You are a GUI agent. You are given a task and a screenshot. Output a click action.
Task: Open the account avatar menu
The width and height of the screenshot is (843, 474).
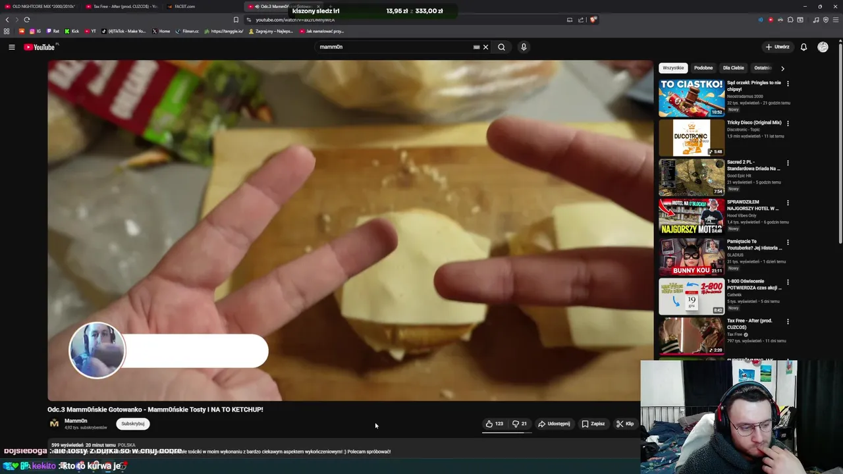pos(823,47)
